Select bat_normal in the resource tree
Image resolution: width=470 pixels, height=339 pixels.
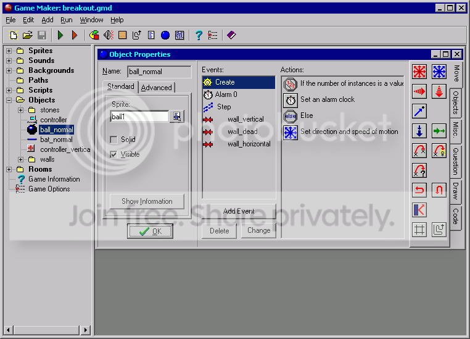(56, 140)
